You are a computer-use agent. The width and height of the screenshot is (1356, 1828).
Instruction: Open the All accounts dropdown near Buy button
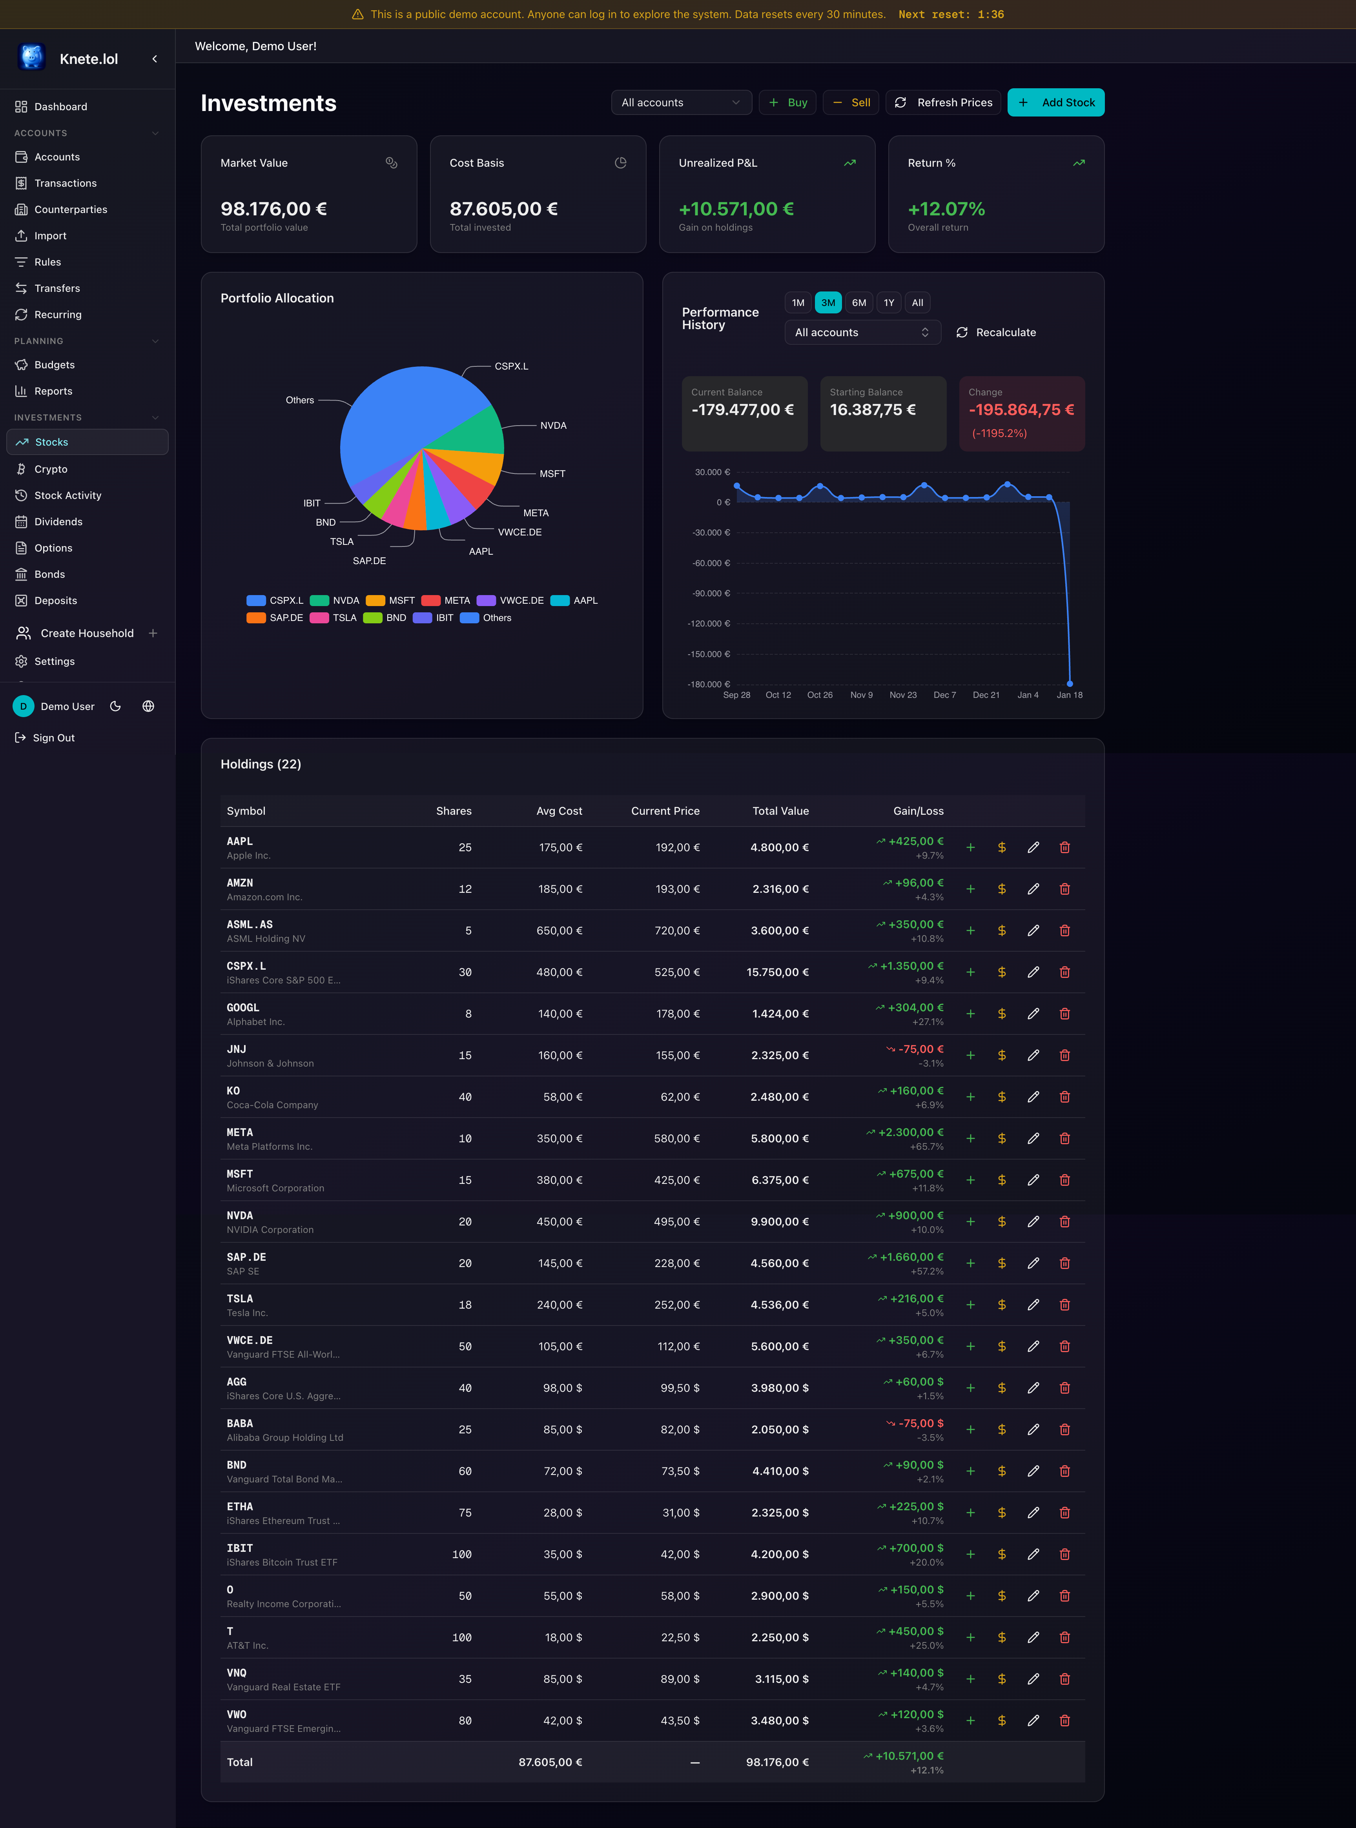(x=680, y=102)
